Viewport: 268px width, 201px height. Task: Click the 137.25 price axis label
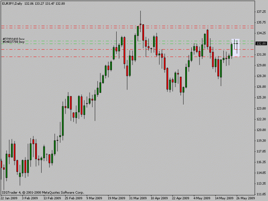click(261, 12)
